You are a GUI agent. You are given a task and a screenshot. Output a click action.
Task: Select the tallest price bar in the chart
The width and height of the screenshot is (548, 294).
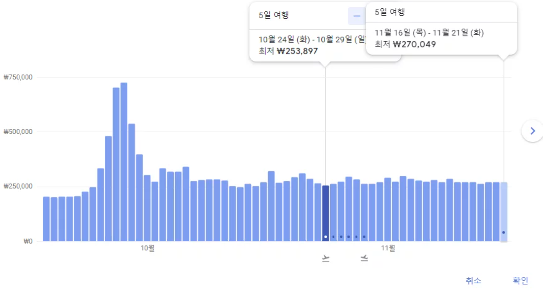[x=124, y=162]
